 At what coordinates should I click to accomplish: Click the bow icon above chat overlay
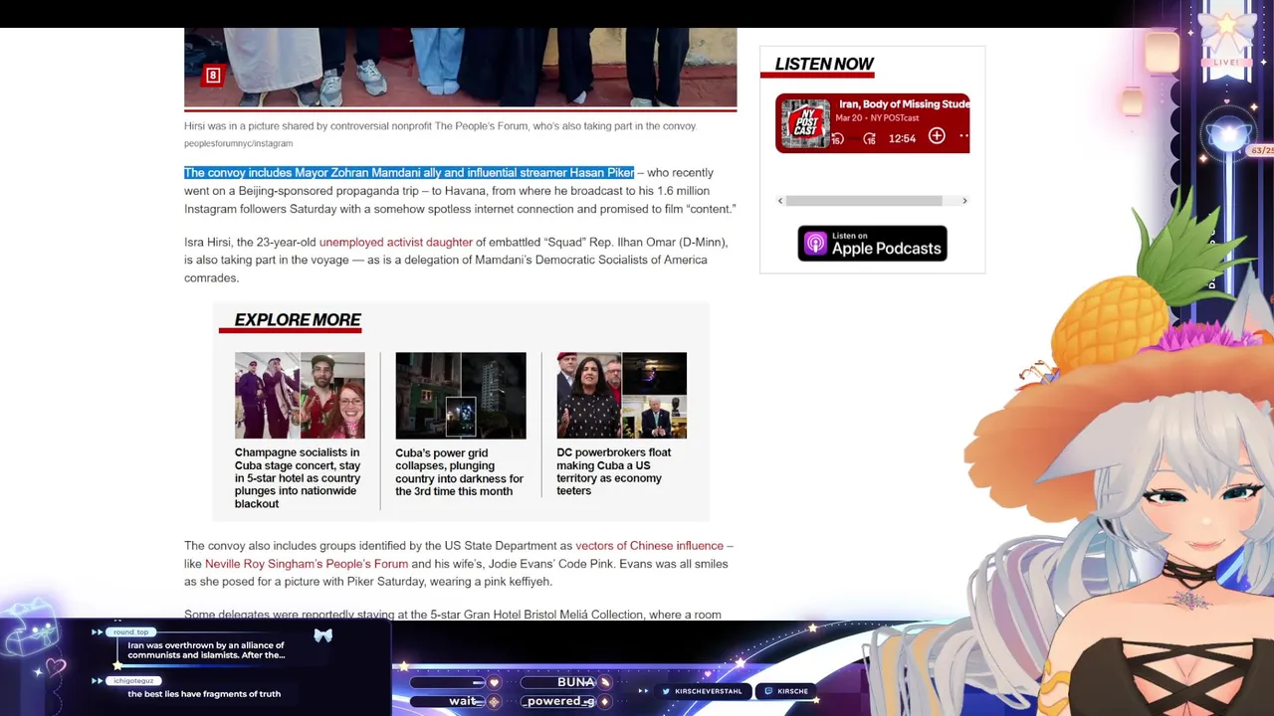pos(323,635)
